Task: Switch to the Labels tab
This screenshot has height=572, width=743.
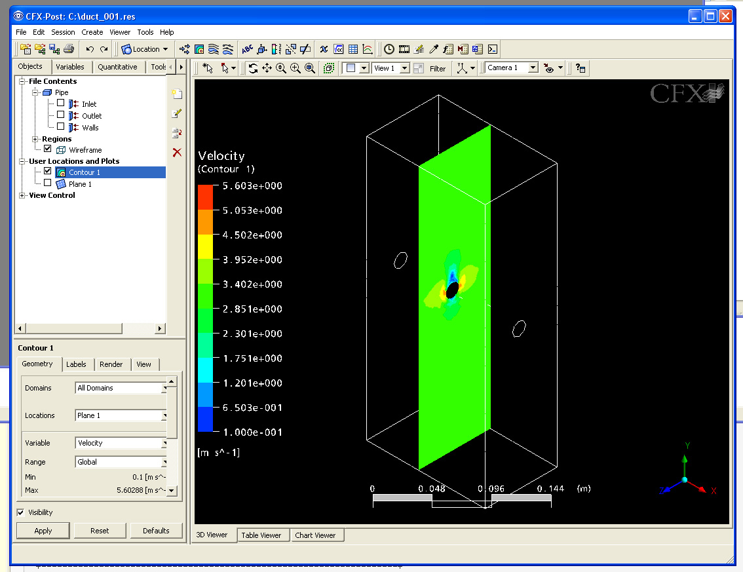Action: pyautogui.click(x=76, y=364)
